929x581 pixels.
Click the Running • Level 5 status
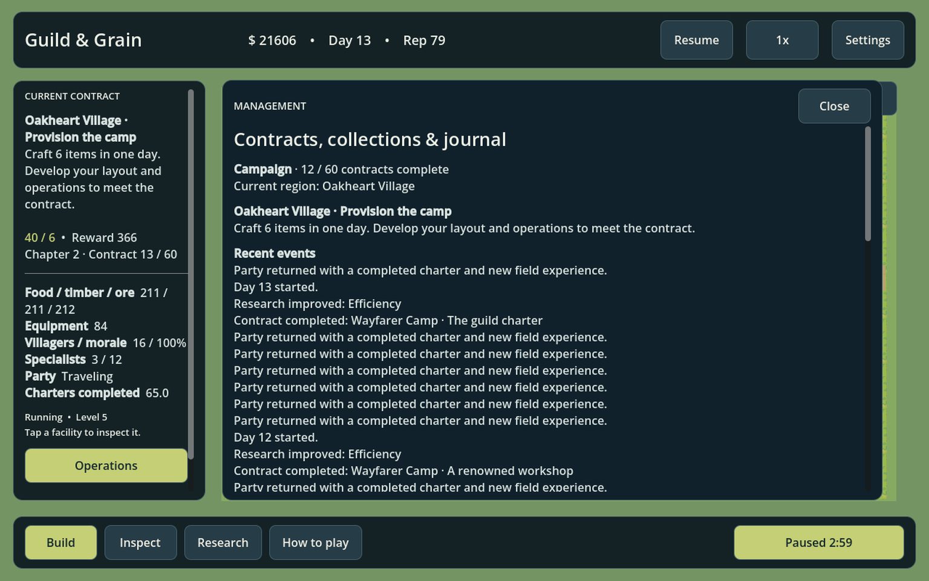(66, 417)
